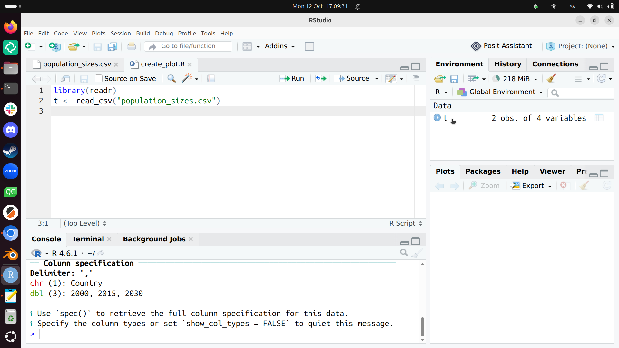Click the Zoom button in Plots pane
The height and width of the screenshot is (348, 619).
coord(484,186)
